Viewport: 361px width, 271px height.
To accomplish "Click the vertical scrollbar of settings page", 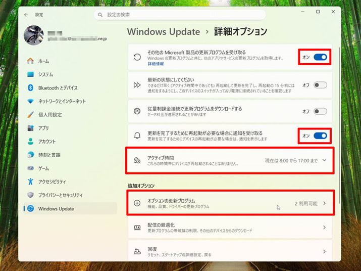I will pos(340,126).
